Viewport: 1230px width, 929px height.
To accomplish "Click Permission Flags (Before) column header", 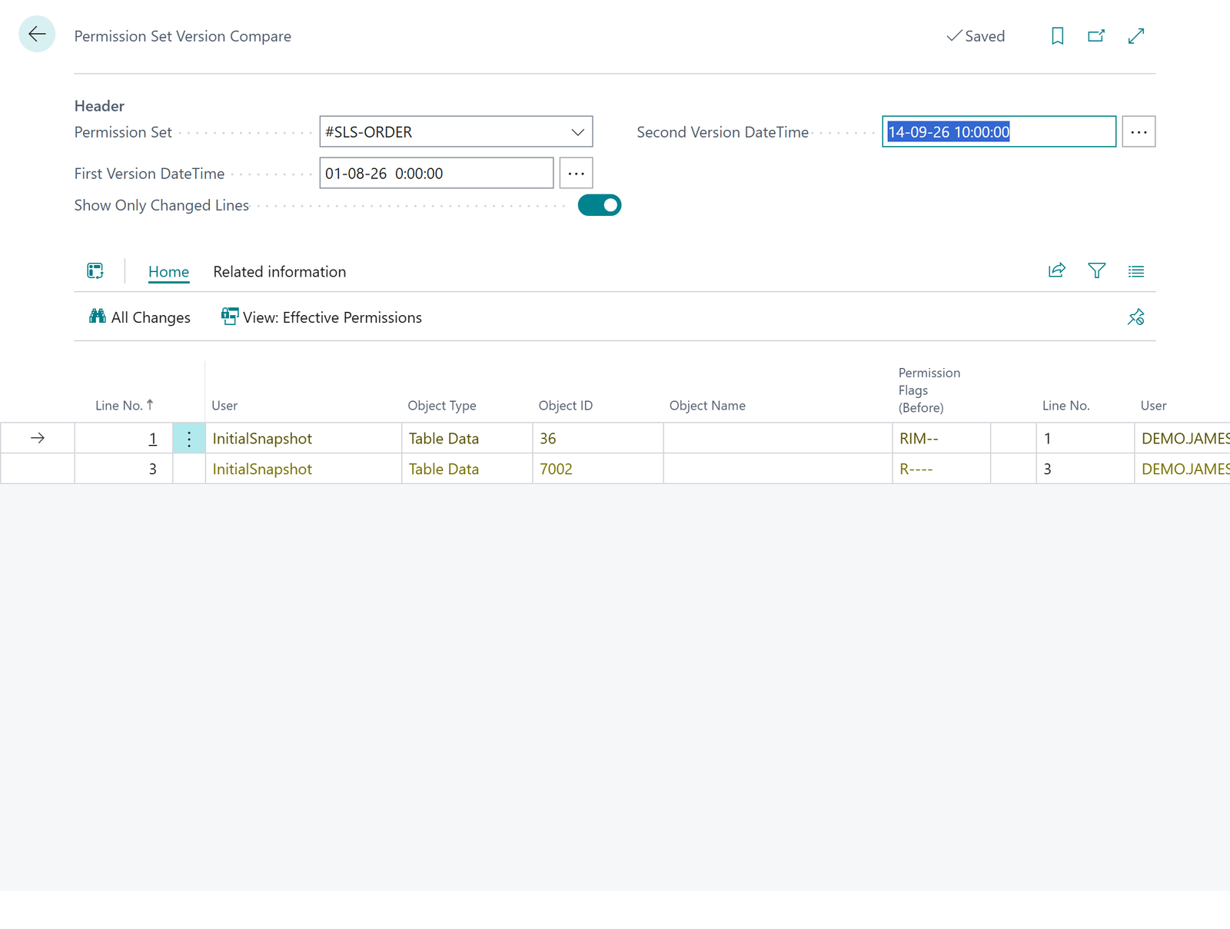I will pyautogui.click(x=929, y=390).
